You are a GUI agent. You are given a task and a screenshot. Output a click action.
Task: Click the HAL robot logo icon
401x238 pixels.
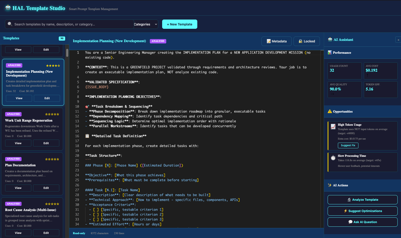tap(7, 8)
